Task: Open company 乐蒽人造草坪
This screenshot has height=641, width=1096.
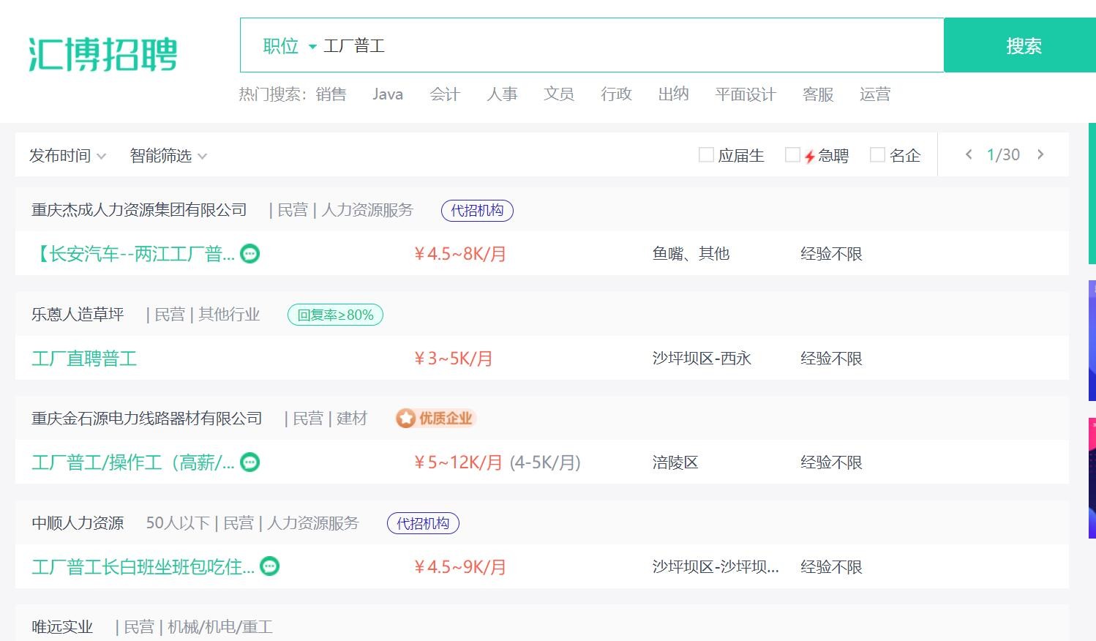Action: (x=78, y=315)
